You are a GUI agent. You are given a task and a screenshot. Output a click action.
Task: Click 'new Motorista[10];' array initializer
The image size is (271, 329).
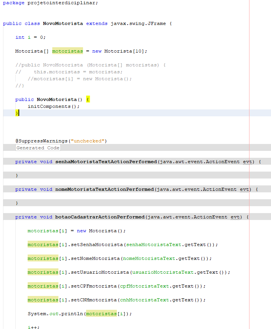point(120,51)
